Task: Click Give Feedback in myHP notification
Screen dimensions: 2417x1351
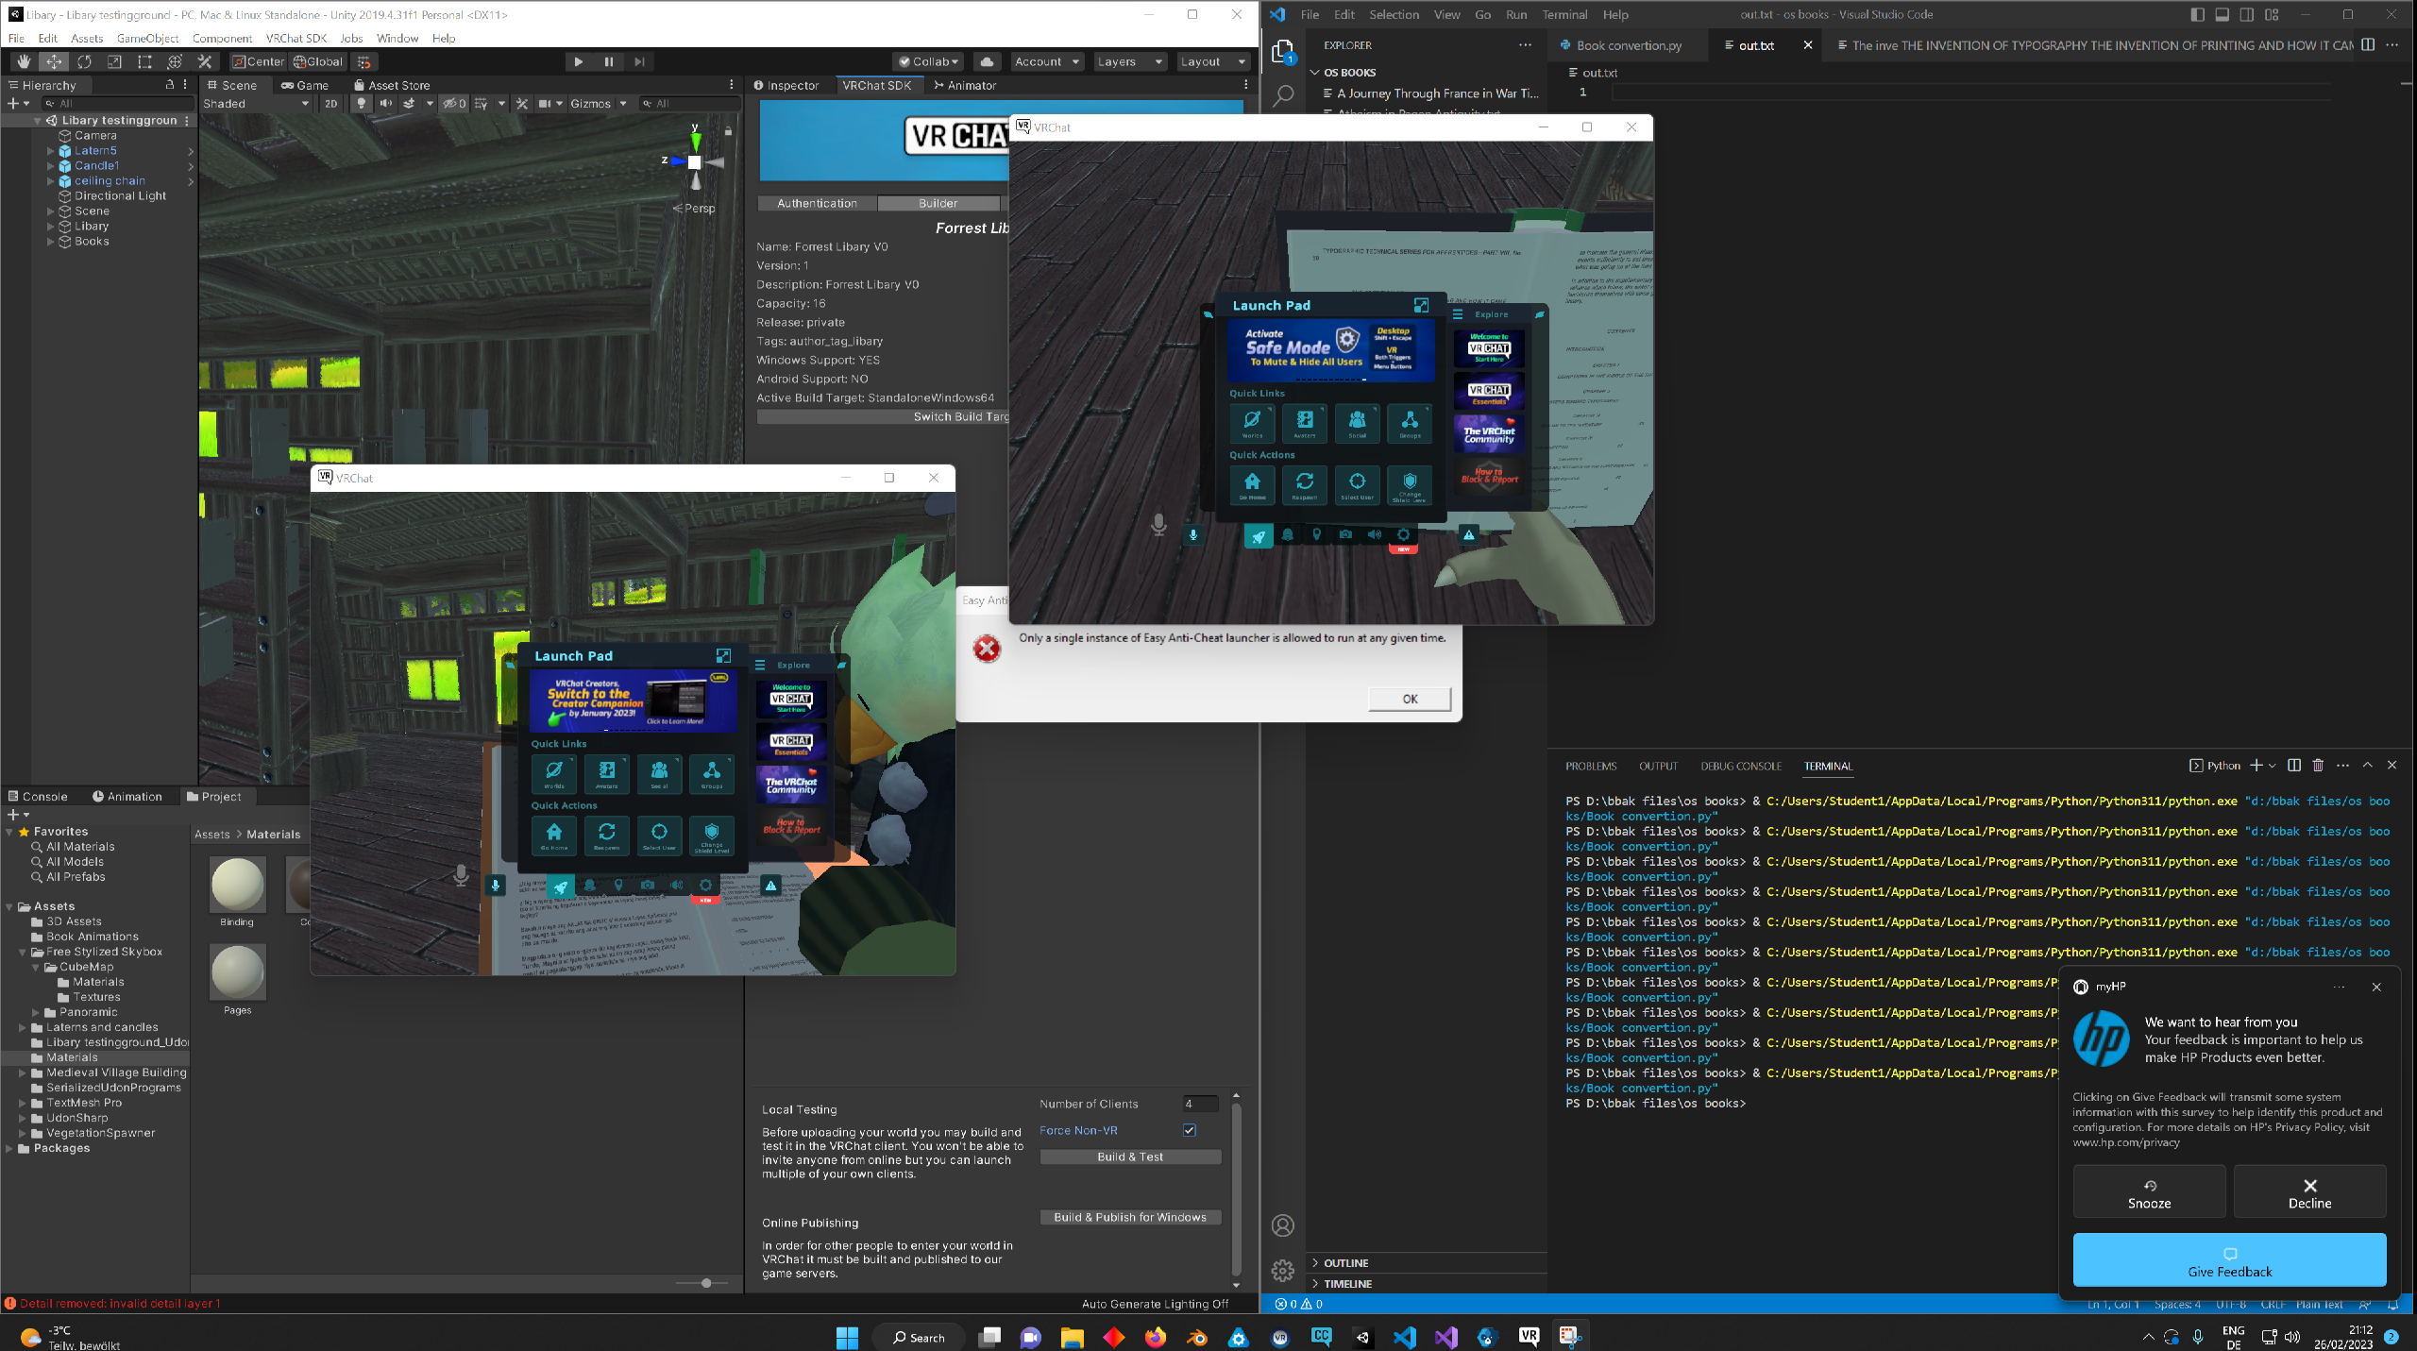Action: 2230,1260
